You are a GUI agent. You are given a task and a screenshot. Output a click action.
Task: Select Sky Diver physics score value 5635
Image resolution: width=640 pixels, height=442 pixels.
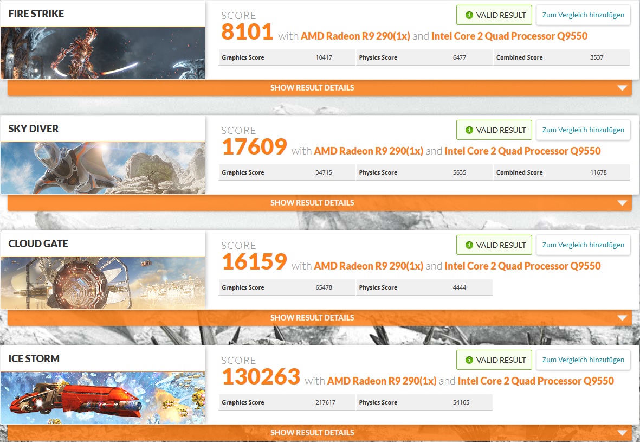459,172
